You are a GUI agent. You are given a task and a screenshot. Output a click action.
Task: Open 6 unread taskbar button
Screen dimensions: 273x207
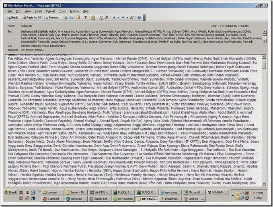tap(53, 199)
